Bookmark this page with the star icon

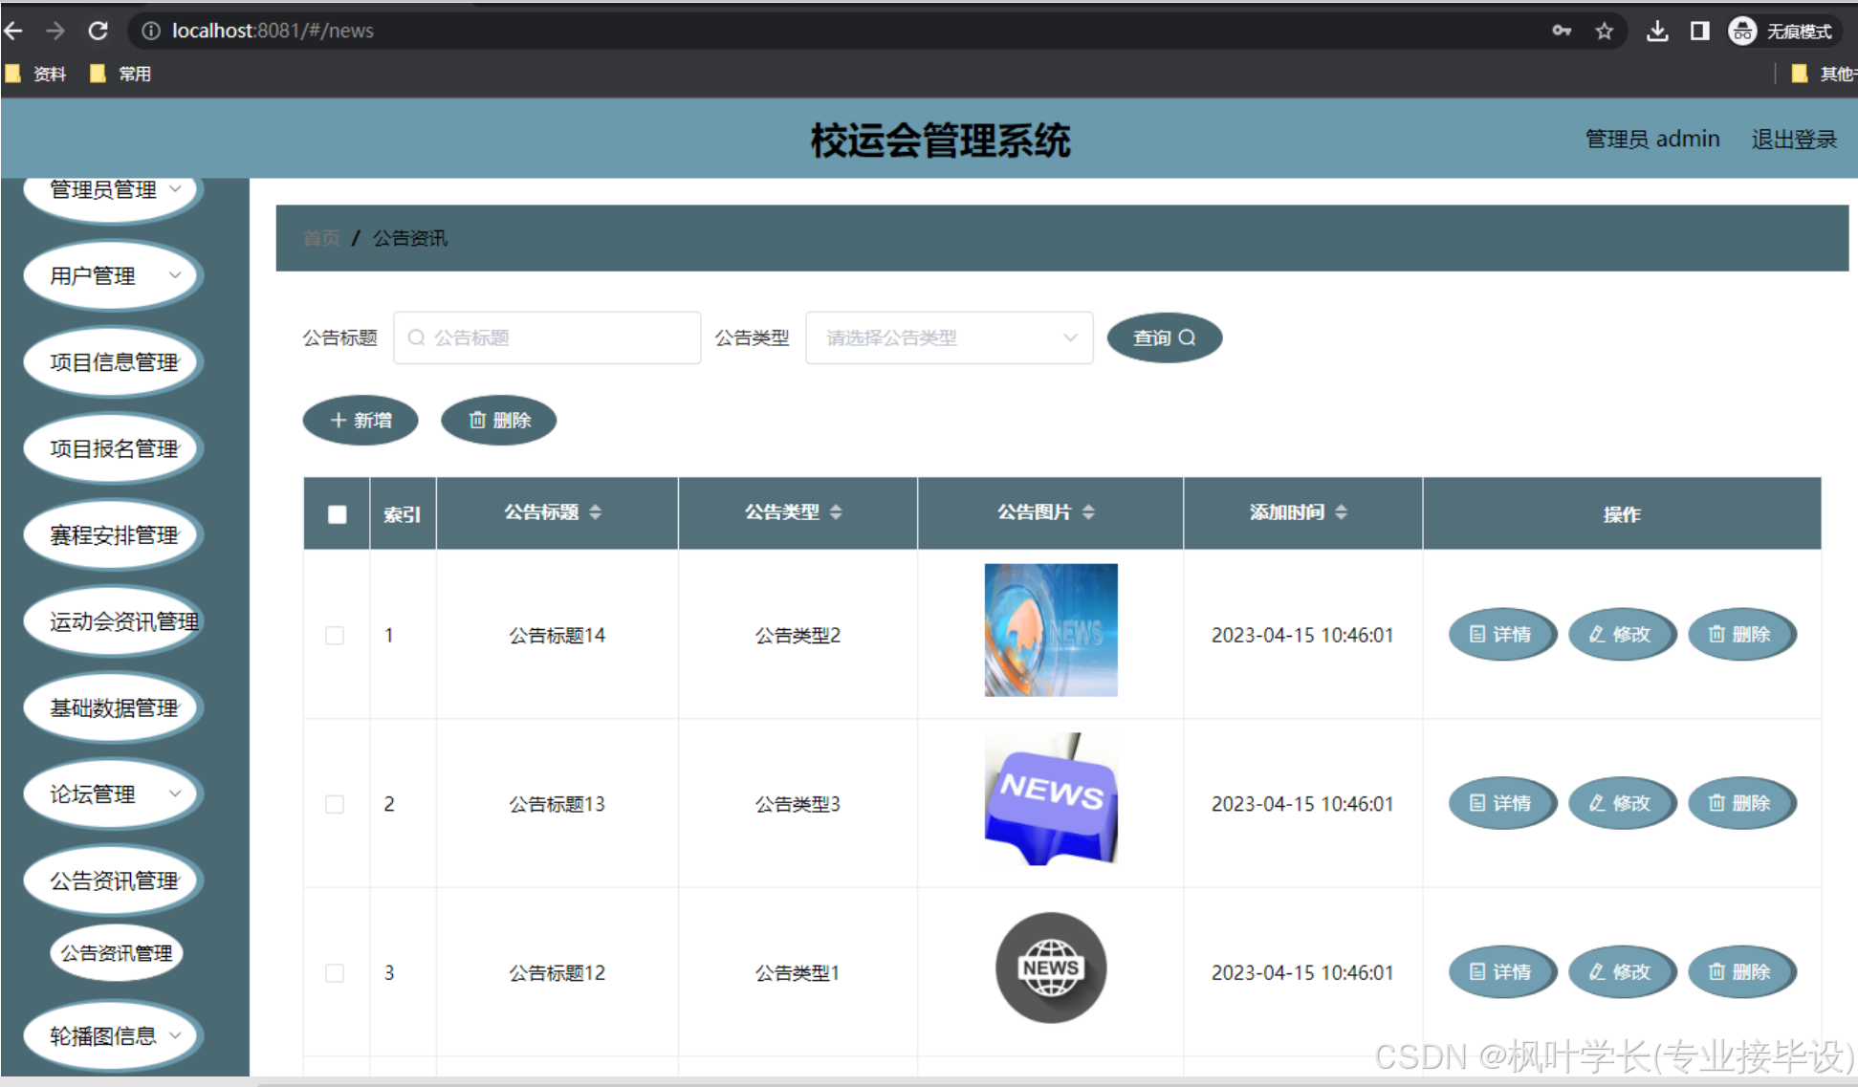[x=1605, y=31]
